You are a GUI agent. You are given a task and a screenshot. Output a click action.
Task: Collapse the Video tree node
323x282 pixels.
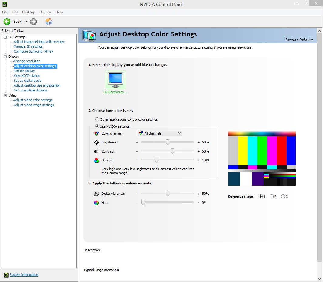pos(5,95)
